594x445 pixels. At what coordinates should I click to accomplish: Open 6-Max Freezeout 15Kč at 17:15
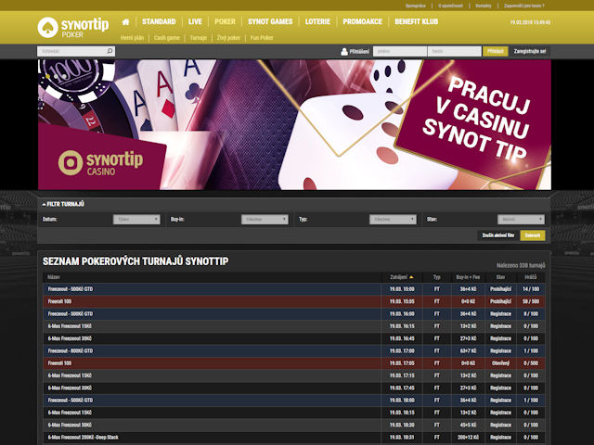pyautogui.click(x=293, y=375)
